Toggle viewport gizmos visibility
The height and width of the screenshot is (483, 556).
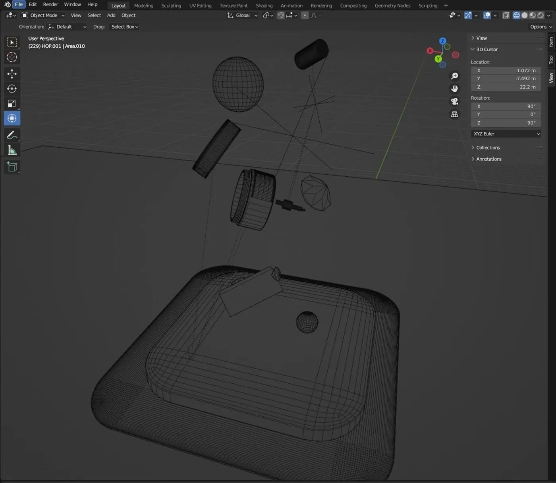click(x=468, y=15)
